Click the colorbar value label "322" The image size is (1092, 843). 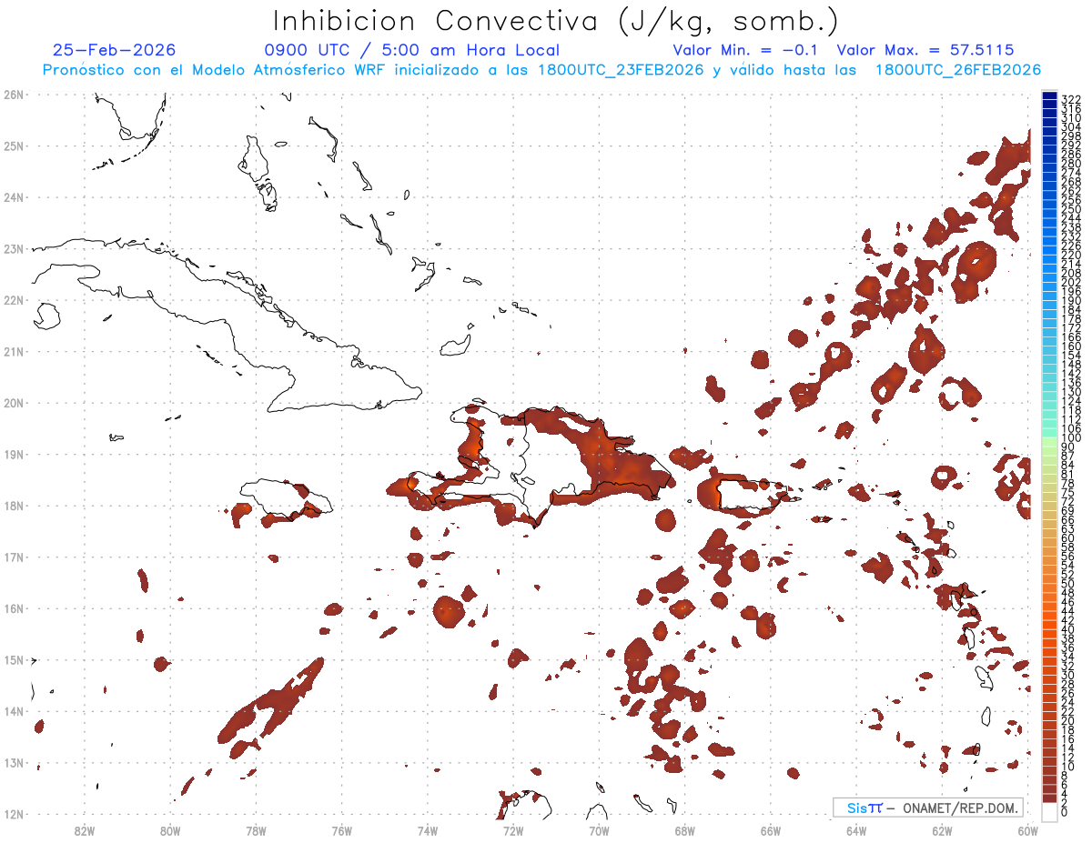click(1071, 99)
